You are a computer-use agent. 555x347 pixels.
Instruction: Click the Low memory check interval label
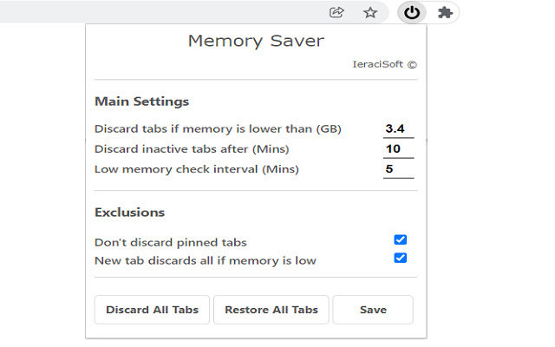[x=196, y=169]
